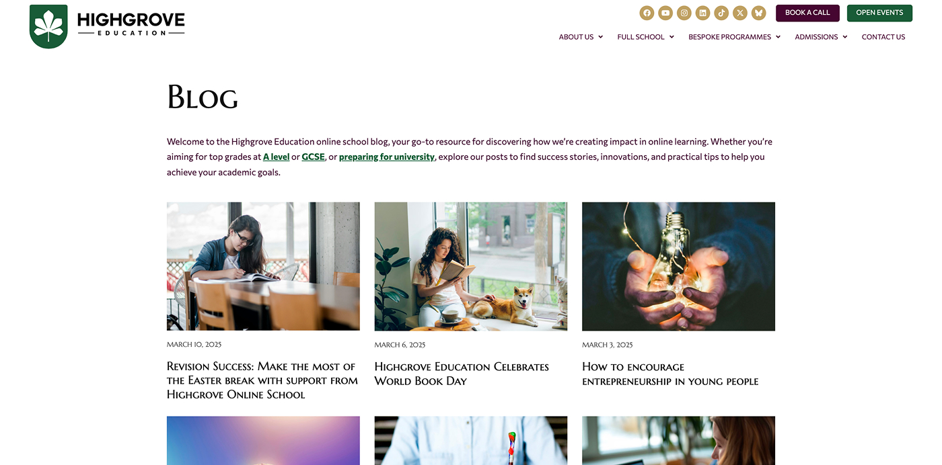Click the Open Events button
This screenshot has height=465, width=942.
[x=879, y=13]
